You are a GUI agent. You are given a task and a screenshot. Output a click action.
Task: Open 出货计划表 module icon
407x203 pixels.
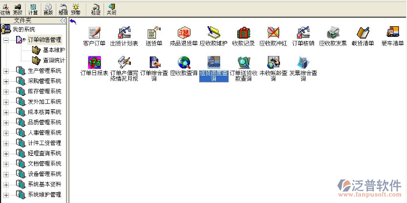point(124,33)
